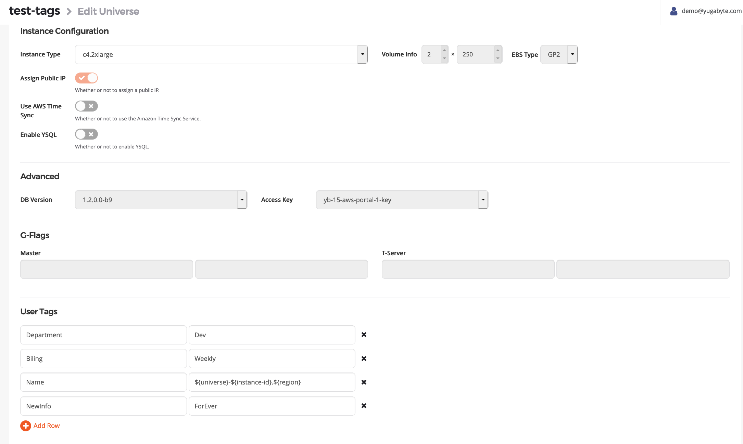This screenshot has height=444, width=743.
Task: Turn on the Enable YSQL toggle
Action: pos(86,134)
